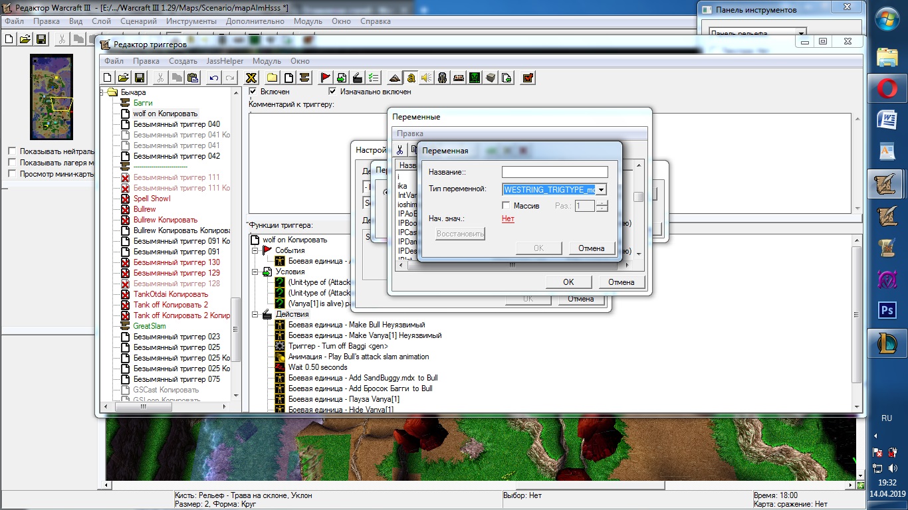Open Microsoft Word from taskbar
Viewport: 908px width, 510px height.
click(888, 120)
